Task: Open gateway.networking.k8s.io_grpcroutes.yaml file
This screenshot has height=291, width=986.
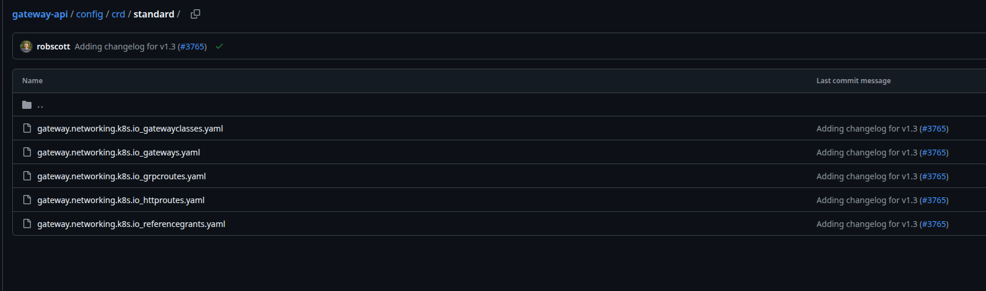Action: (x=121, y=176)
